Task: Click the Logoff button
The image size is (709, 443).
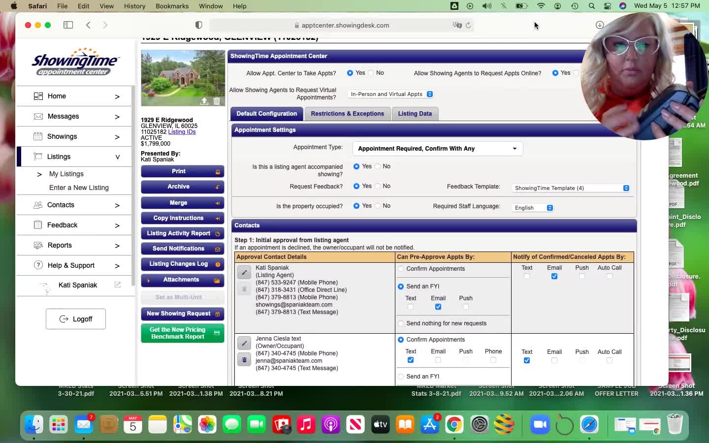Action: 76,319
